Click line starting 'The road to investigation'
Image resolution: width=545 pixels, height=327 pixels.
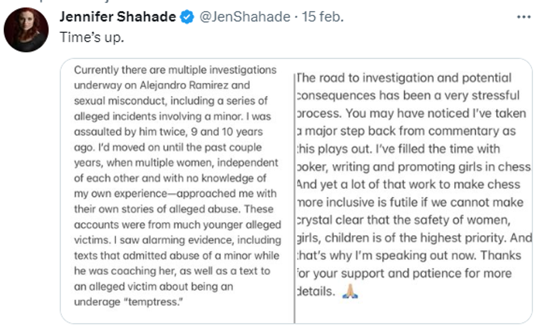tap(404, 78)
